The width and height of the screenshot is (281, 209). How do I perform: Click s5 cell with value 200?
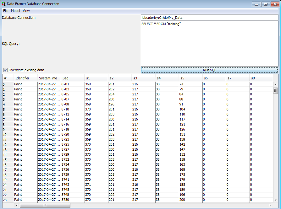tap(191, 200)
